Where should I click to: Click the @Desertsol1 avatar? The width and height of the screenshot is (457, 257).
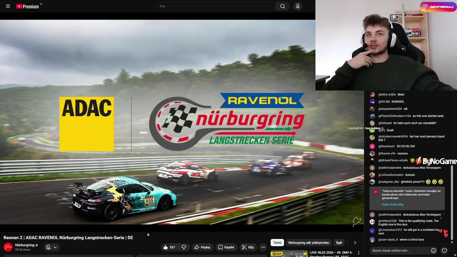pyautogui.click(x=372, y=146)
